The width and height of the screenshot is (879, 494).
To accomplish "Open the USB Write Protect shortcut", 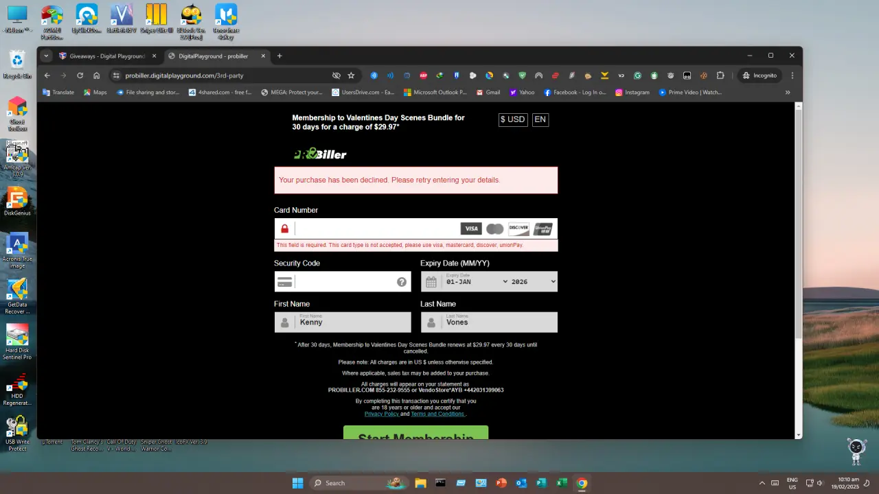I will click(x=17, y=434).
